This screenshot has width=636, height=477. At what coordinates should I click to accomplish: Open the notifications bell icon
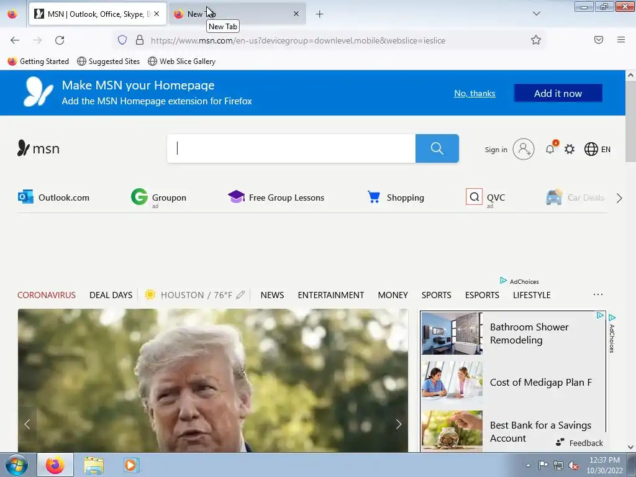tap(550, 149)
